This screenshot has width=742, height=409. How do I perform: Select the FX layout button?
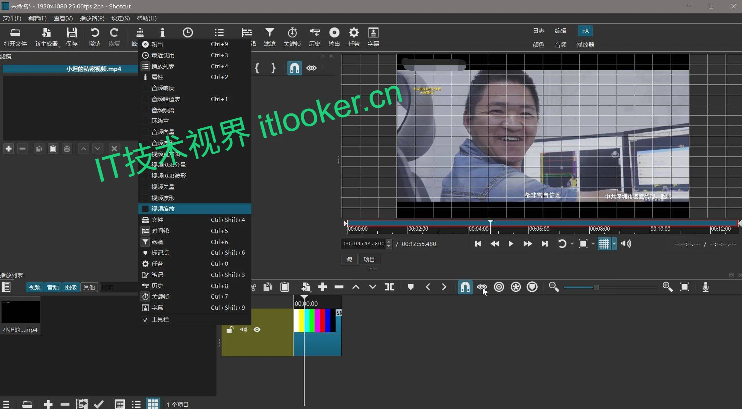click(x=585, y=31)
